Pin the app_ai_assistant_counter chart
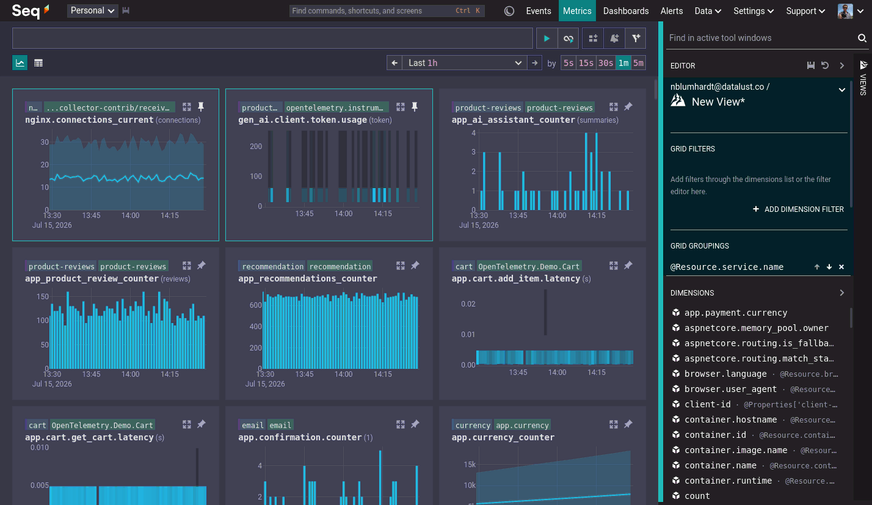The height and width of the screenshot is (505, 872). [x=628, y=107]
